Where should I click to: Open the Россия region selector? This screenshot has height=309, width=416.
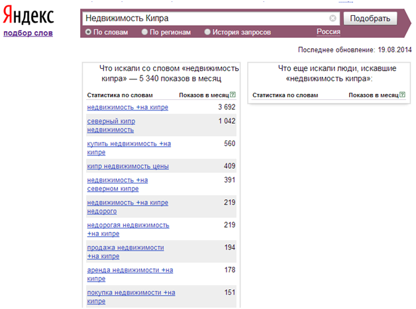[x=329, y=32]
